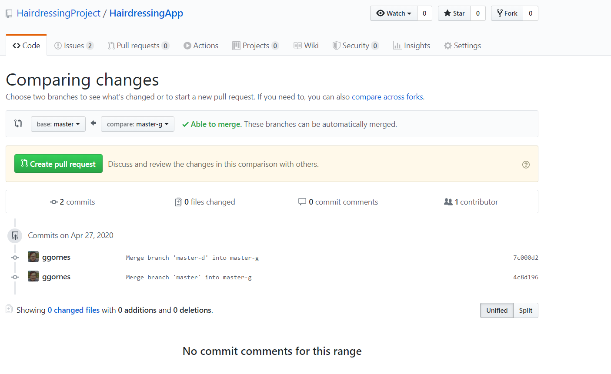611x374 pixels.
Task: Click the commits push icon beside date
Action: pos(15,236)
